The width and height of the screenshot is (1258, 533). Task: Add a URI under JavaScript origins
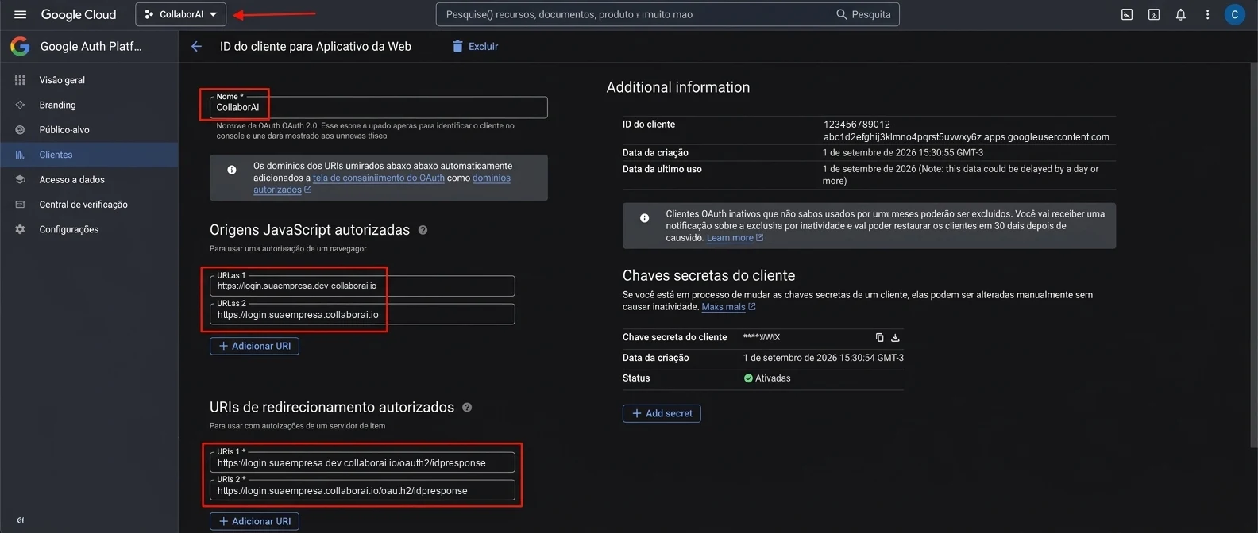(254, 346)
